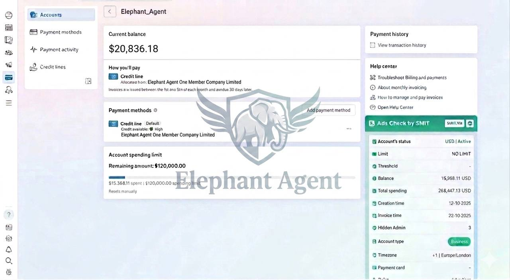The height and width of the screenshot is (280, 510).
Task: Click the Default credit line card icon
Action: pyautogui.click(x=113, y=124)
